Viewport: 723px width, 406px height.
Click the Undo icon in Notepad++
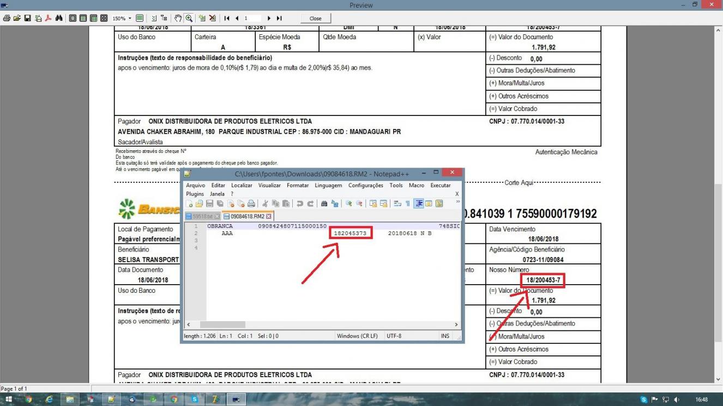pos(299,204)
